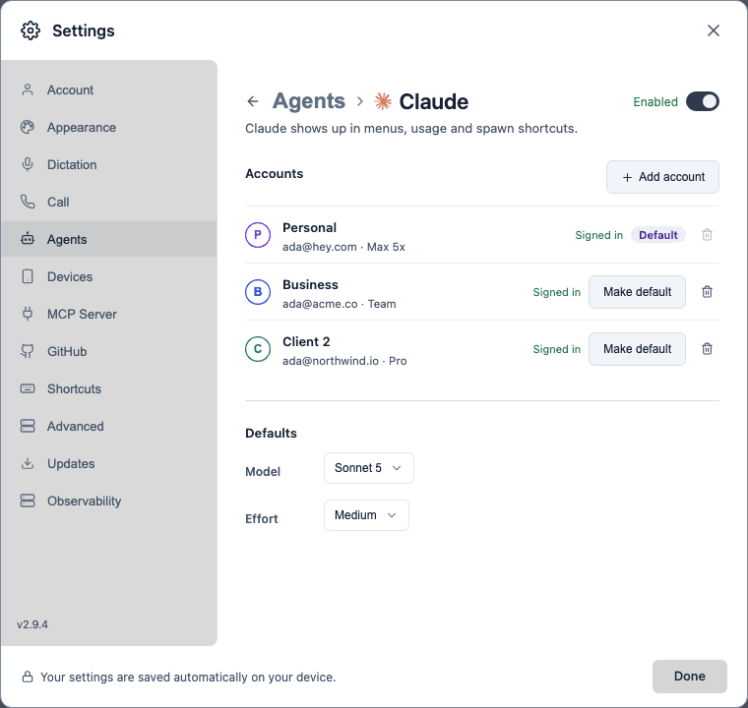Click the Done button
Viewport: 748px width, 708px height.
point(689,677)
